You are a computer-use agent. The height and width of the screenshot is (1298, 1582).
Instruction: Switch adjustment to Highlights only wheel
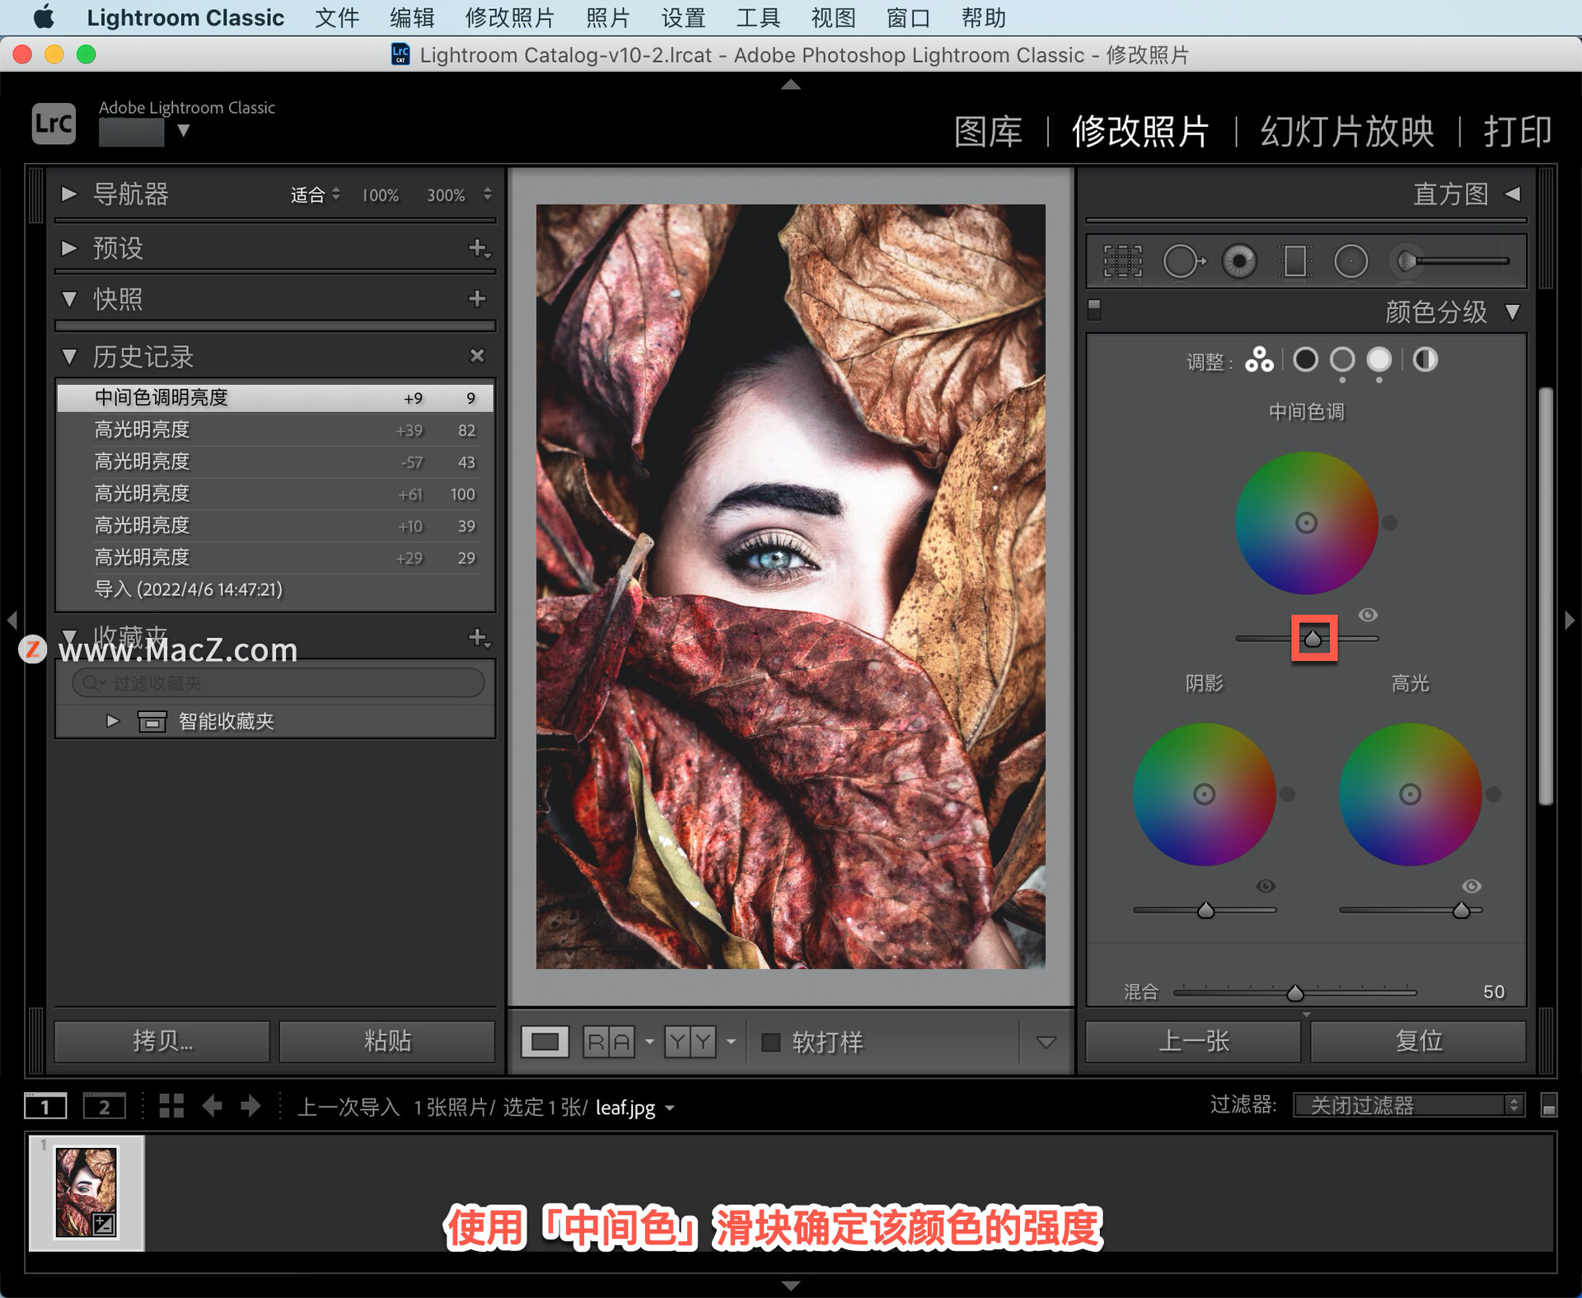(1379, 359)
